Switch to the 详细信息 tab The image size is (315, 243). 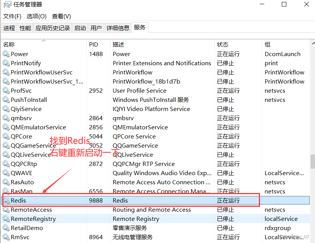118,28
